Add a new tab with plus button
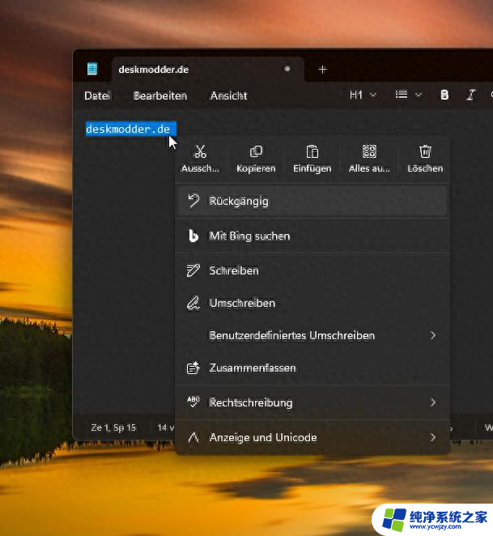The width and height of the screenshot is (493, 536). pos(322,70)
